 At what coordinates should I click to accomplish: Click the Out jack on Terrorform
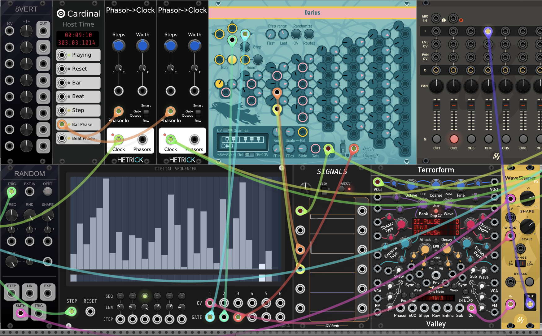[471, 308]
